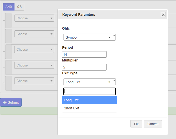Collapse the Exit Type dropdown arrow
The image size is (176, 139).
114,81
